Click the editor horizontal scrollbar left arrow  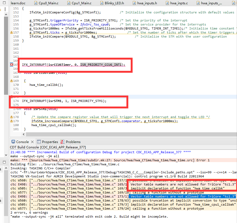tap(24, 134)
